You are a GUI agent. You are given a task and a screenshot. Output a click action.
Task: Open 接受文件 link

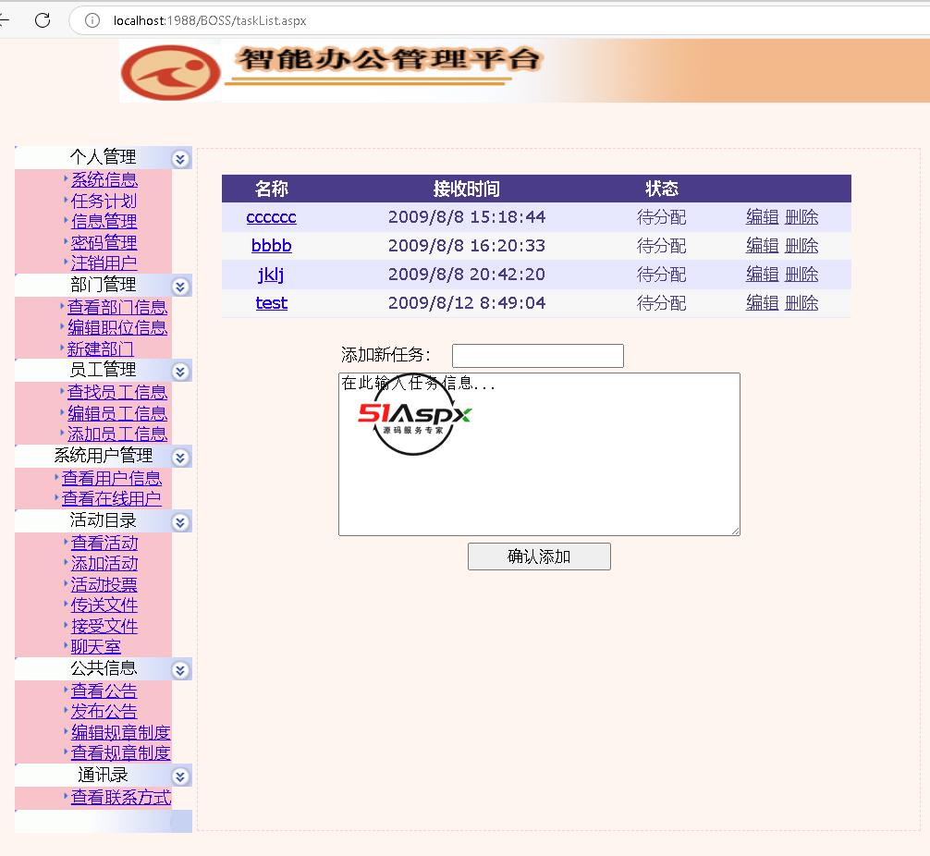(104, 626)
